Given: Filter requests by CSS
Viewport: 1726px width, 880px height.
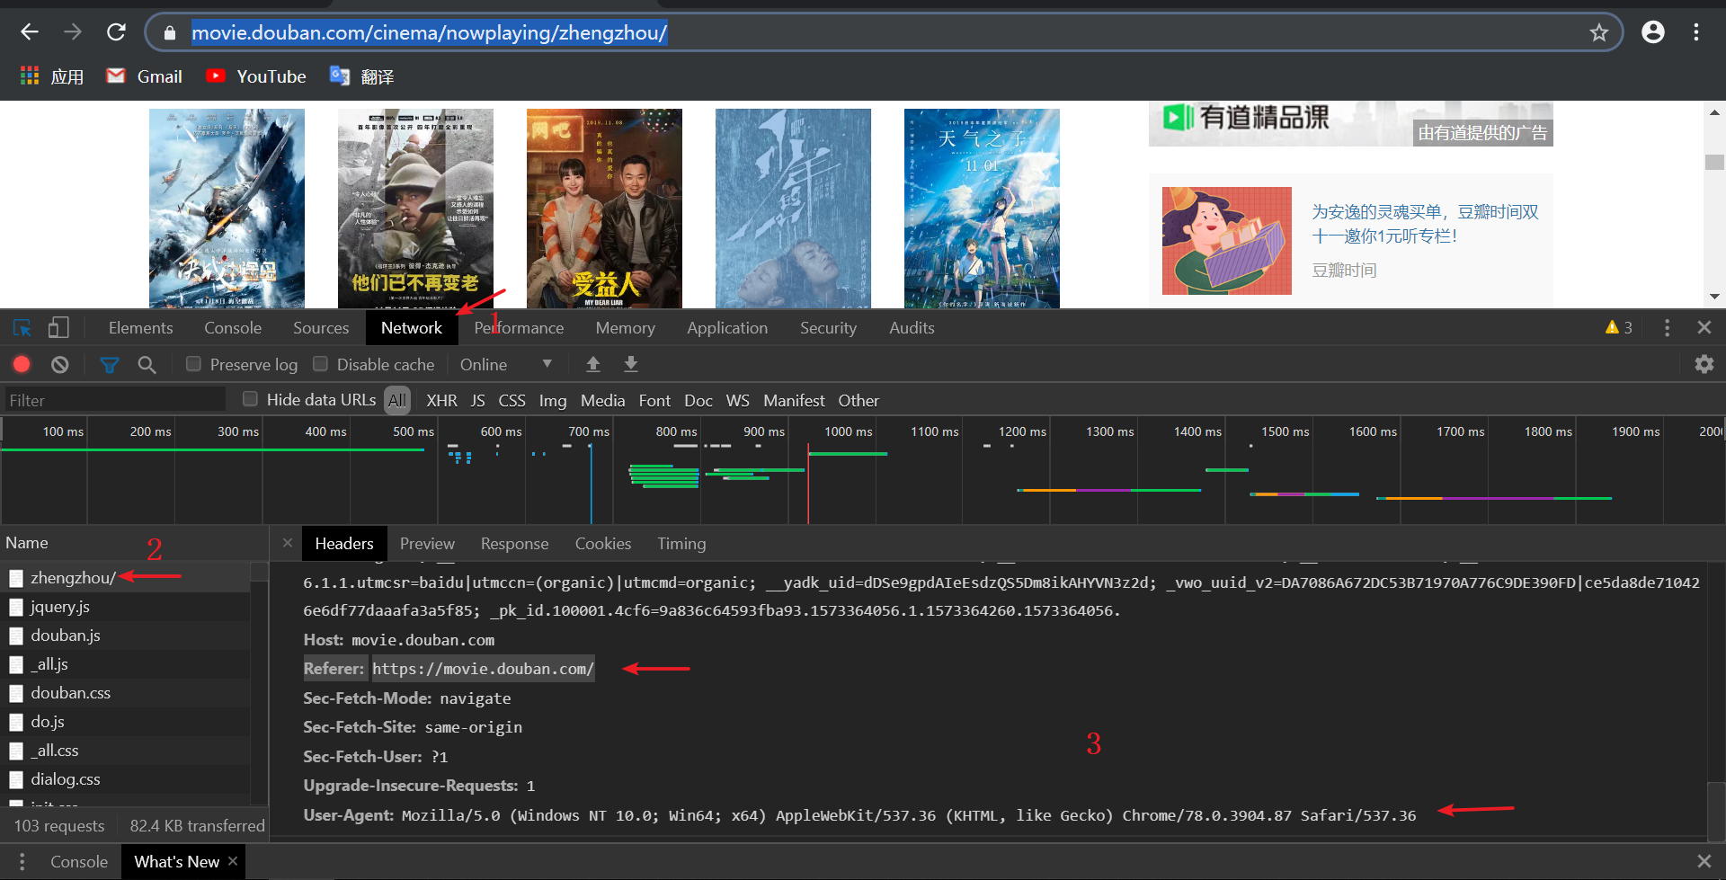Looking at the screenshot, I should (512, 400).
